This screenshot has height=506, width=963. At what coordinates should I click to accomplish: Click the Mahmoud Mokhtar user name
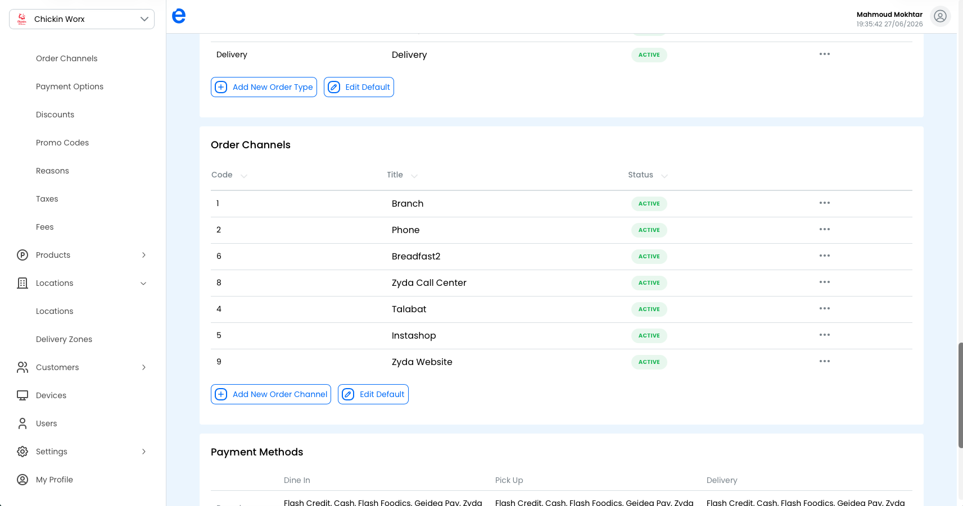pos(889,15)
